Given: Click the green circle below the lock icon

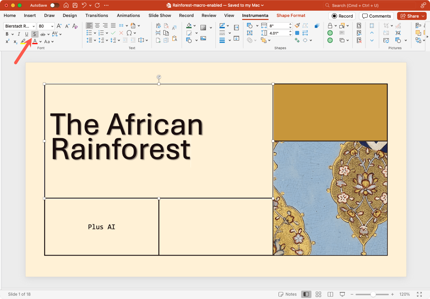Looking at the screenshot, I should pos(330,33).
